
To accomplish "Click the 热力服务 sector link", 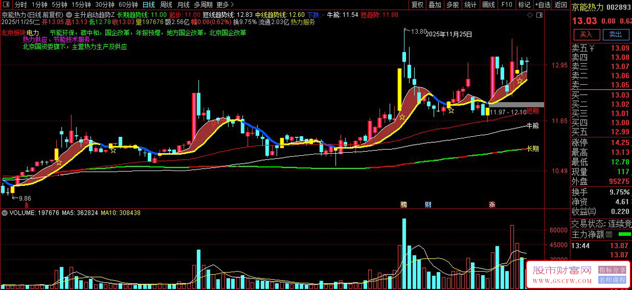I will coord(303,22).
